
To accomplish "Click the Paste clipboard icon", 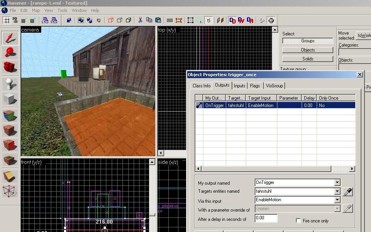I will pos(158,20).
